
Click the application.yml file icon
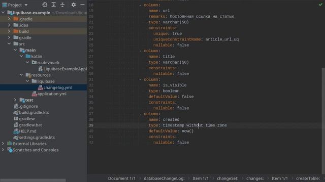(x=34, y=94)
